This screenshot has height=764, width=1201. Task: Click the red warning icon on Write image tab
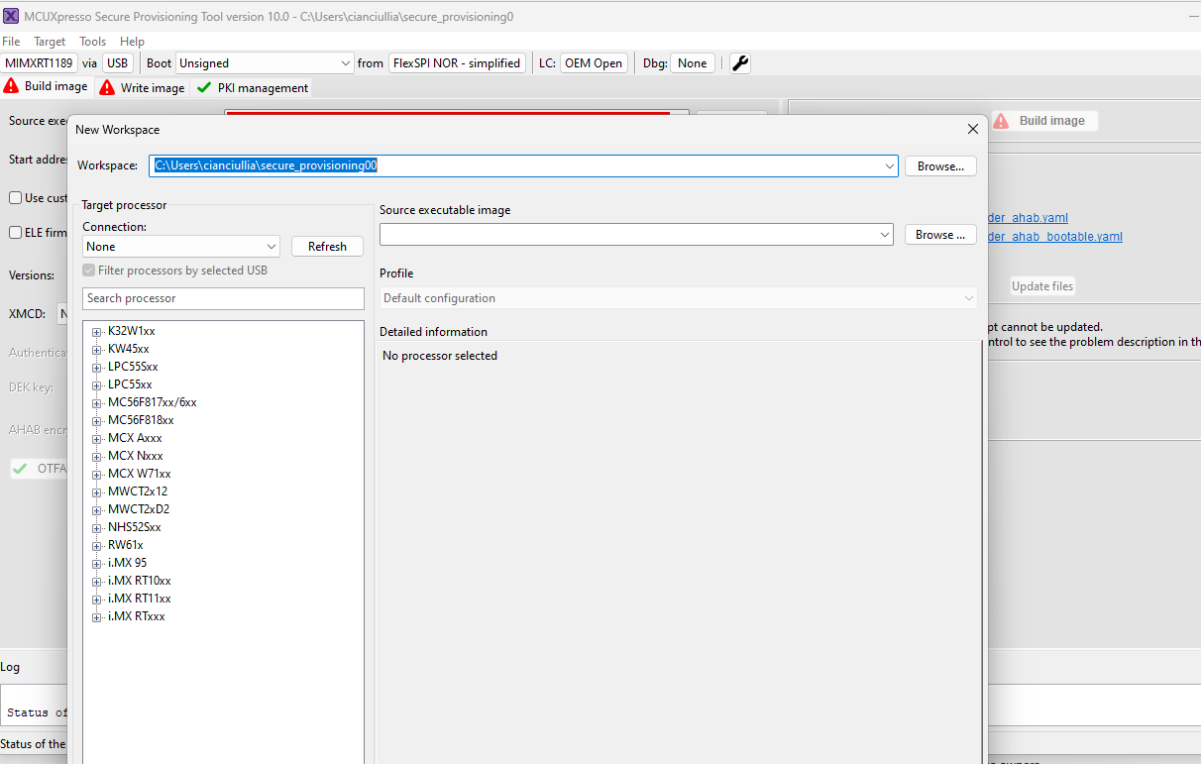pyautogui.click(x=106, y=86)
